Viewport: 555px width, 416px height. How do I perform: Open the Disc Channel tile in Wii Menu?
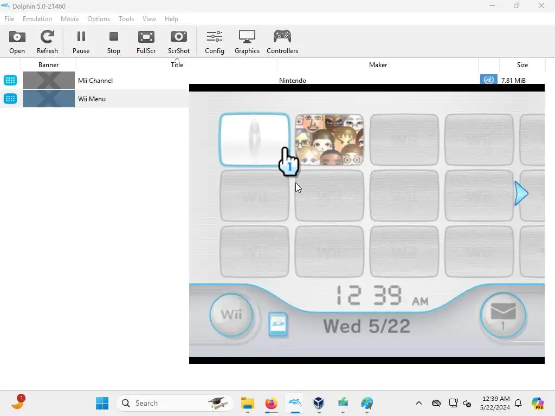pos(254,139)
